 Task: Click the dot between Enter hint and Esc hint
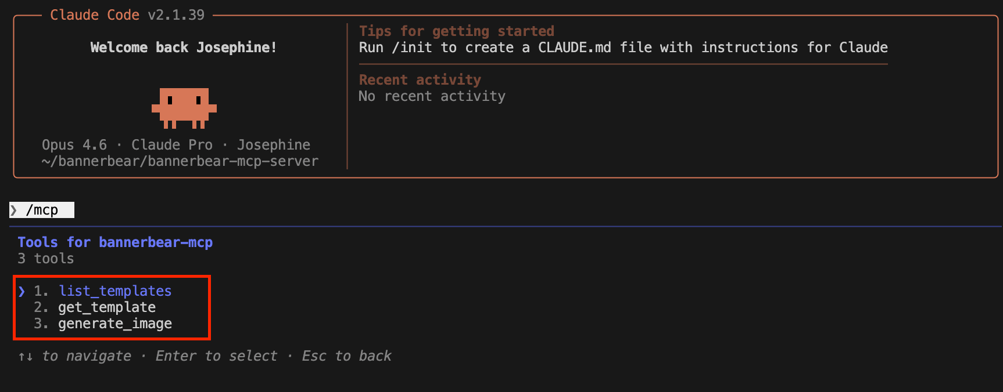point(289,355)
